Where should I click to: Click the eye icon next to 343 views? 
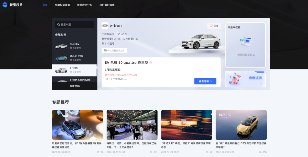click(x=151, y=152)
